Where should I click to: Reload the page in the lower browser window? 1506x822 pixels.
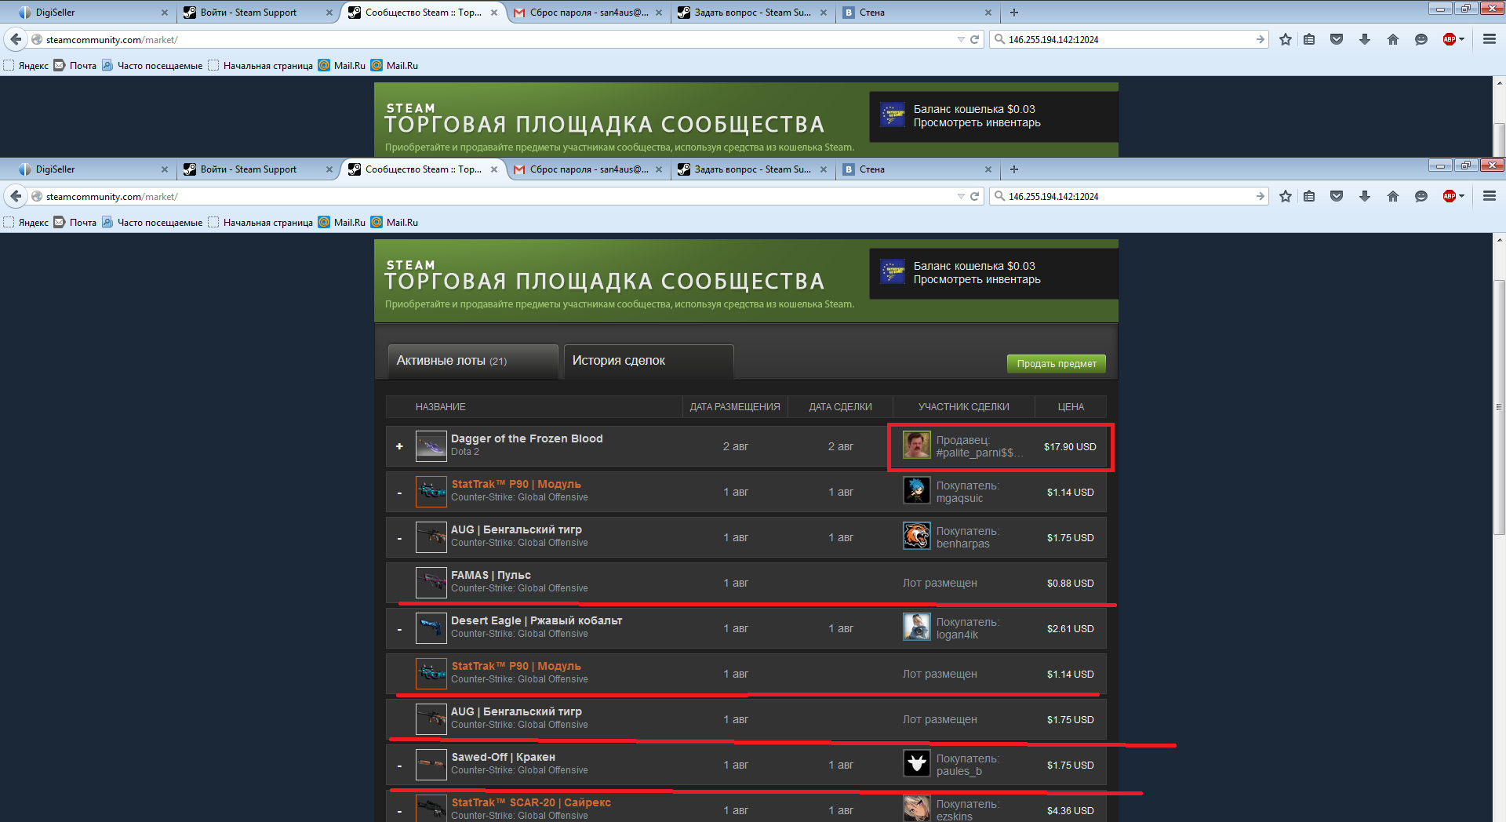tap(975, 196)
